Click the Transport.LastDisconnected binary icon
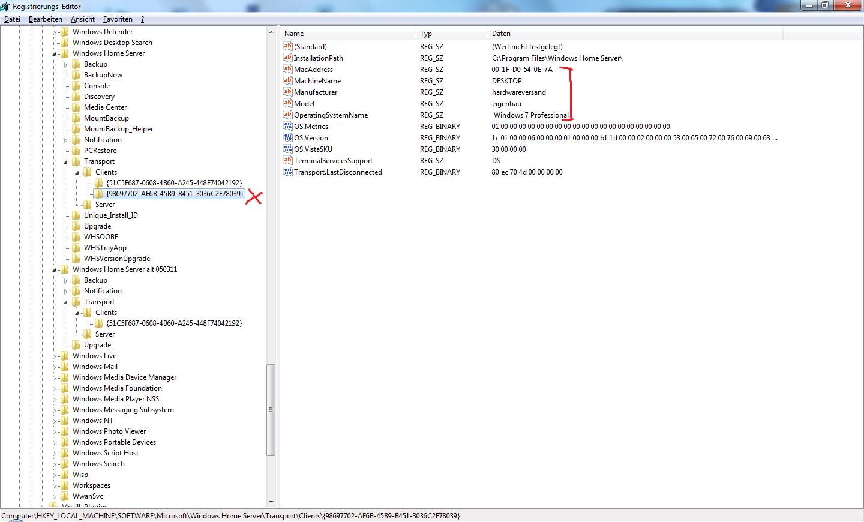The height and width of the screenshot is (522, 864). (x=288, y=172)
